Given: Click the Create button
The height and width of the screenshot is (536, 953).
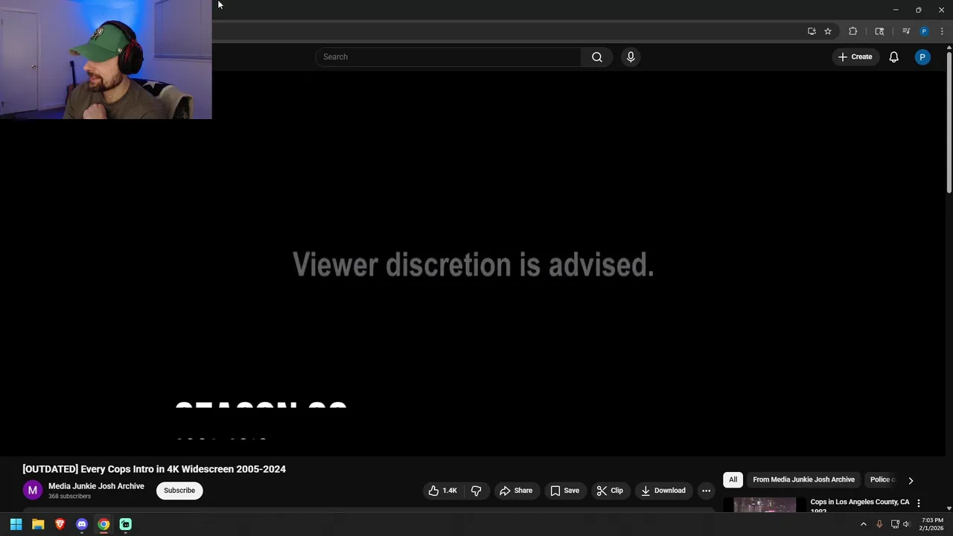Looking at the screenshot, I should click(855, 57).
